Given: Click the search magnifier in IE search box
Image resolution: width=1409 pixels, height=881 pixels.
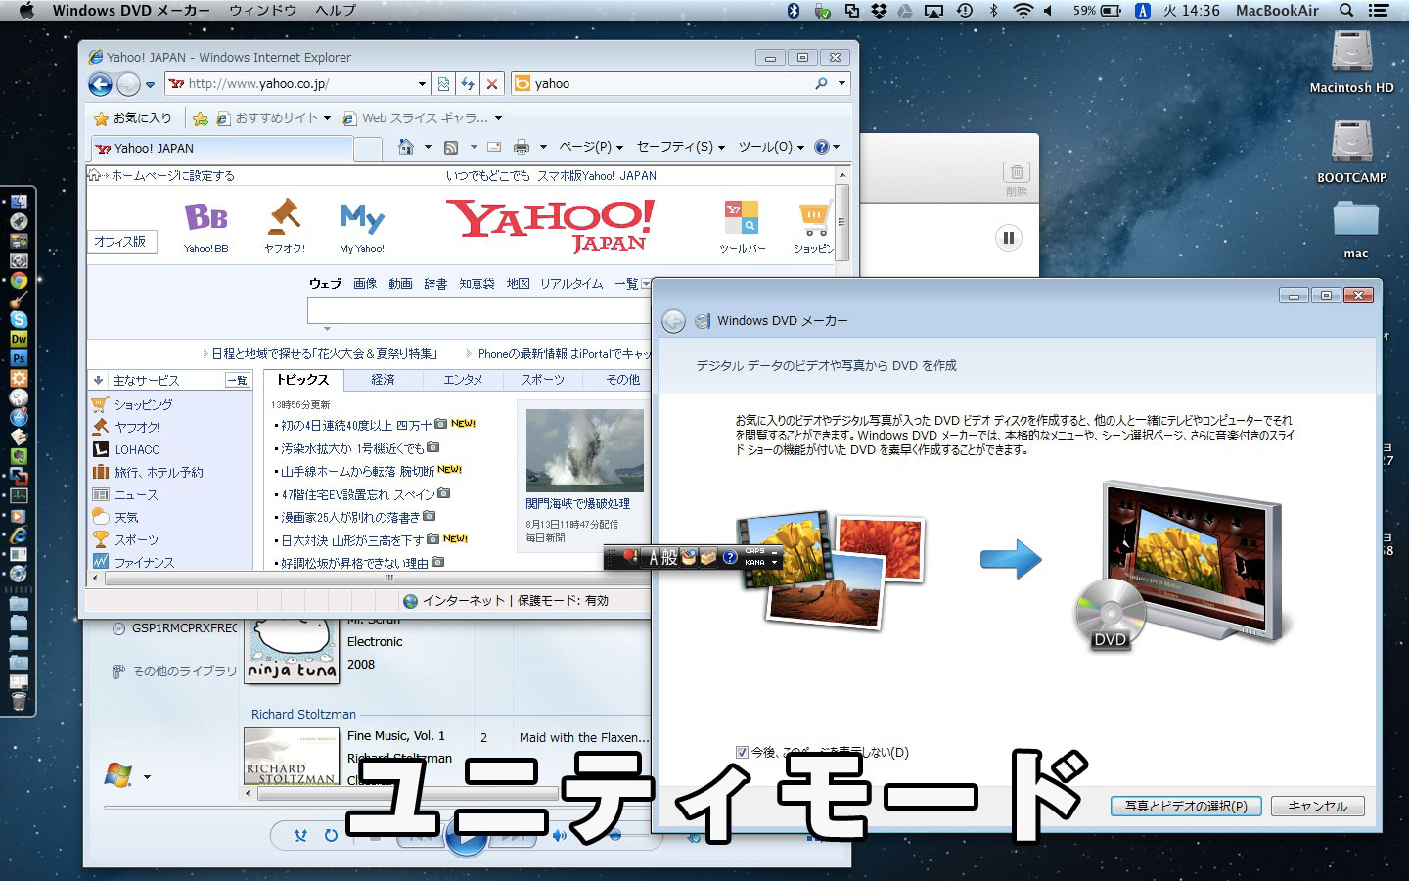Looking at the screenshot, I should click(821, 84).
